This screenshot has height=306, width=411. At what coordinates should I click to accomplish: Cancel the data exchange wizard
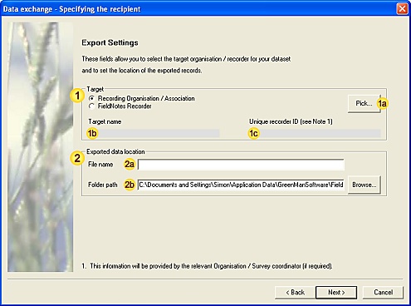coord(383,293)
